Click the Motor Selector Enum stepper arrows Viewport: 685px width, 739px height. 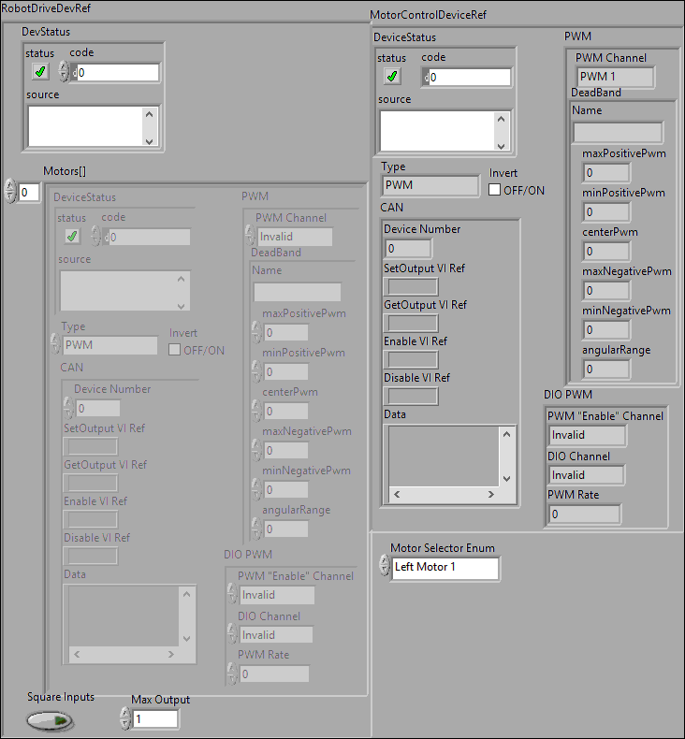coord(385,565)
